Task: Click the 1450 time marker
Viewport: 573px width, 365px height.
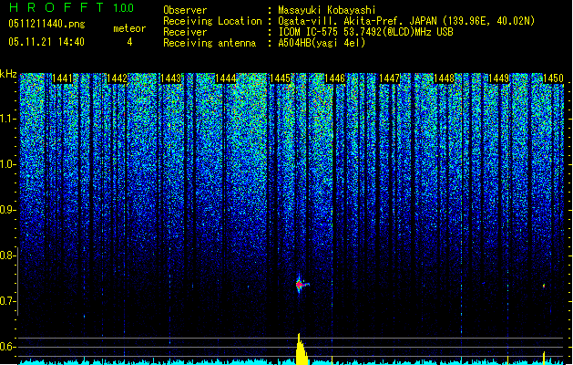Action: click(553, 78)
